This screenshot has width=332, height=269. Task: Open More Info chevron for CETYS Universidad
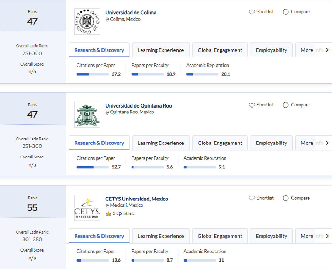click(x=327, y=236)
